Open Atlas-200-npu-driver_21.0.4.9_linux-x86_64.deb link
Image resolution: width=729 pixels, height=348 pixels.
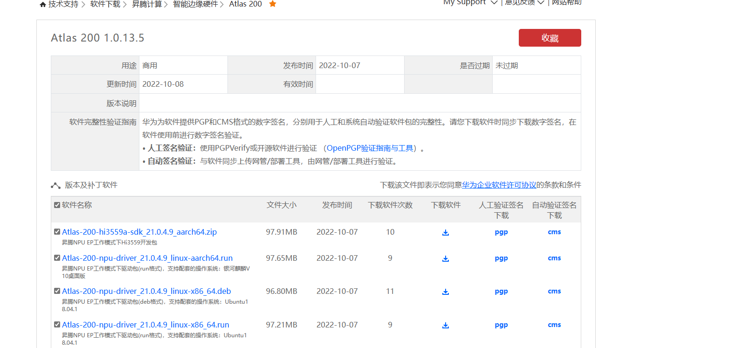point(146,291)
